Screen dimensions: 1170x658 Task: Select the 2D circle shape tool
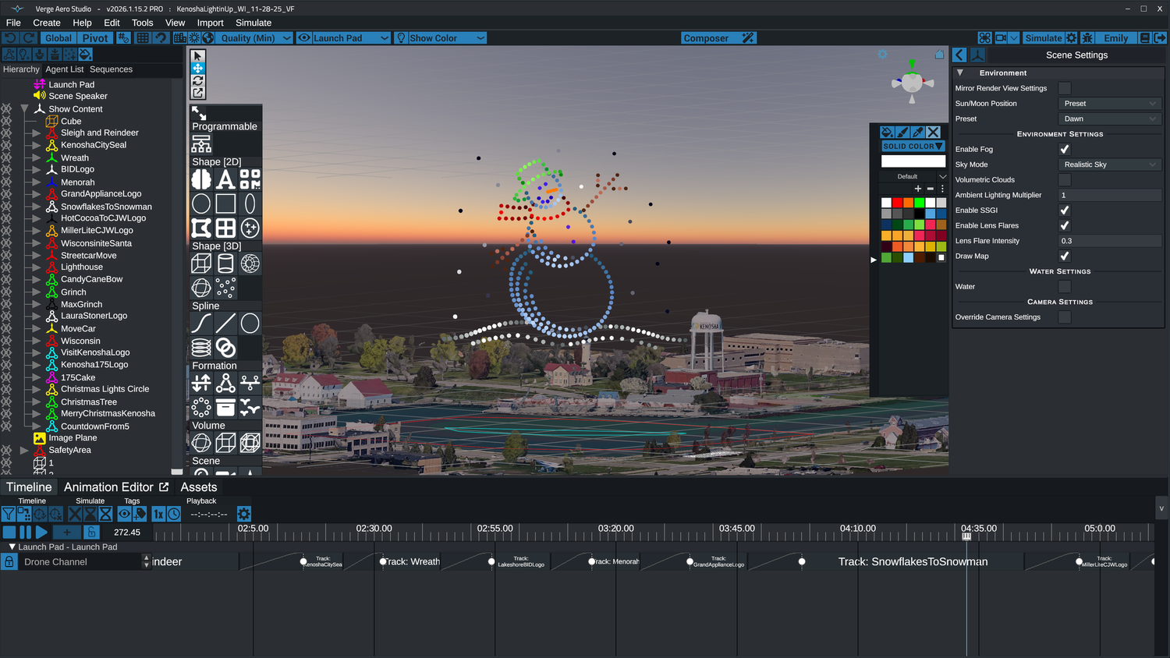coord(201,203)
